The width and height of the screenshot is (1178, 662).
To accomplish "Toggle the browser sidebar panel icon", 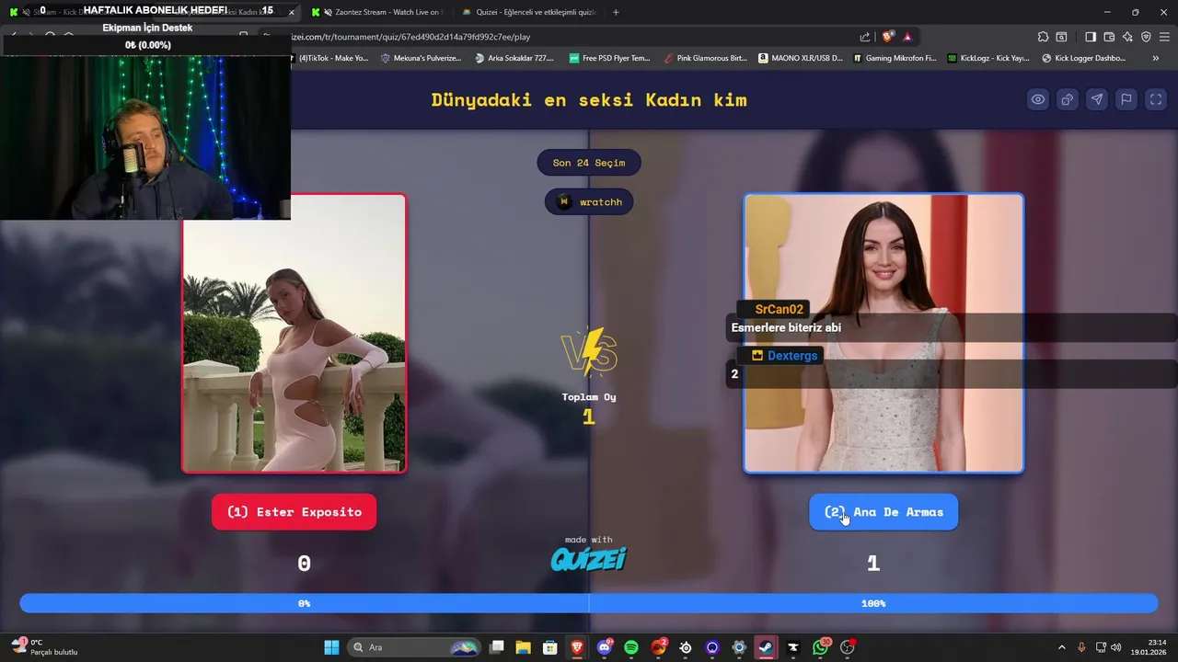I will [1091, 37].
